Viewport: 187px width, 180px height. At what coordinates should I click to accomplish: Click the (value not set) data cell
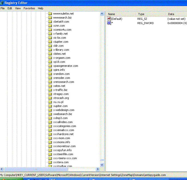coord(176,19)
